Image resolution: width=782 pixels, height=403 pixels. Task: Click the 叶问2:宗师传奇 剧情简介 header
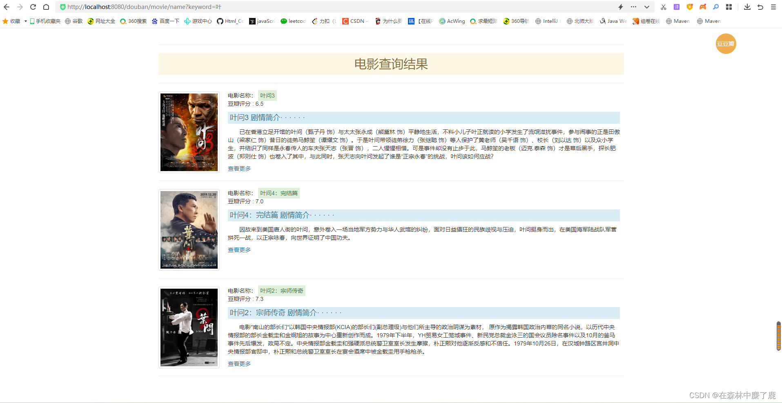423,313
